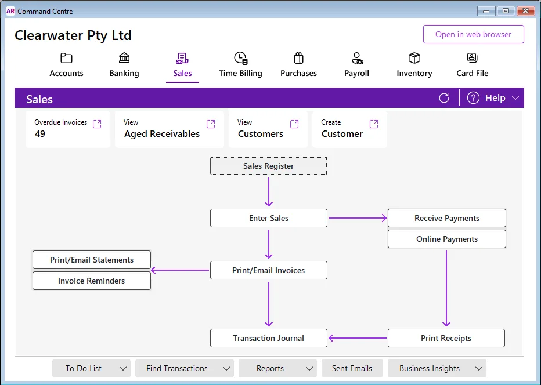541x385 pixels.
Task: Click the Overdue Invoices count 49
Action: click(x=40, y=134)
